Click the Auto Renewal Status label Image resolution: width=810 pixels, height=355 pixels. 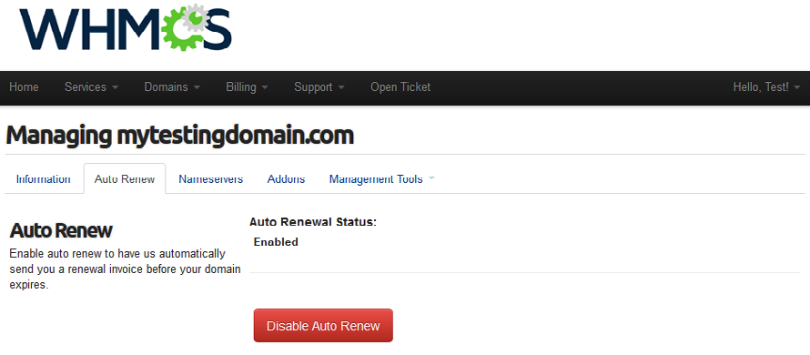pyautogui.click(x=313, y=222)
